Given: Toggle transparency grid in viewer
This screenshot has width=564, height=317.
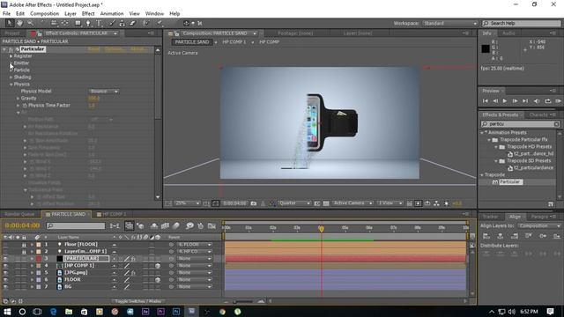Looking at the screenshot, I should (x=326, y=203).
